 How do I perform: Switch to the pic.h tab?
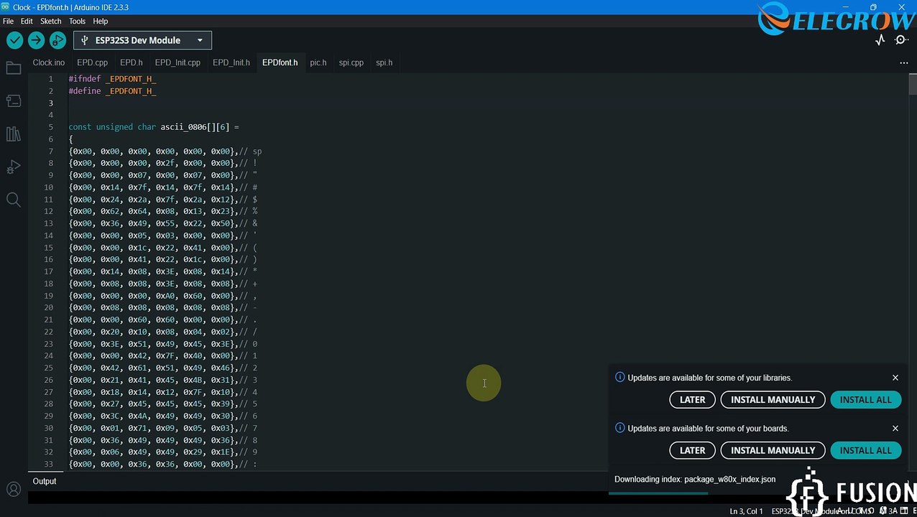coord(318,62)
